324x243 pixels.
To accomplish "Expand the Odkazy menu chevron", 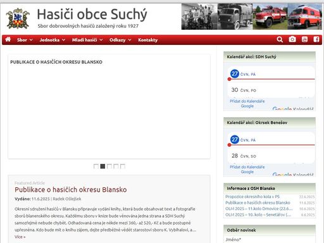I will tap(130, 40).
